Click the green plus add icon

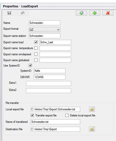pos(95,13)
